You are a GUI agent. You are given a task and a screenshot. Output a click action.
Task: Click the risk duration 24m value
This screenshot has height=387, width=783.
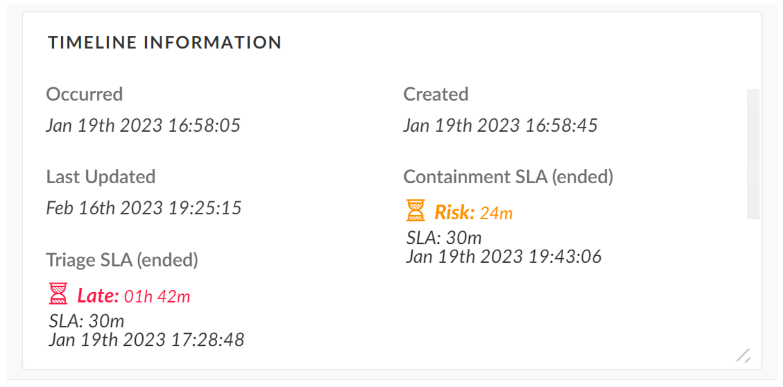(x=496, y=213)
